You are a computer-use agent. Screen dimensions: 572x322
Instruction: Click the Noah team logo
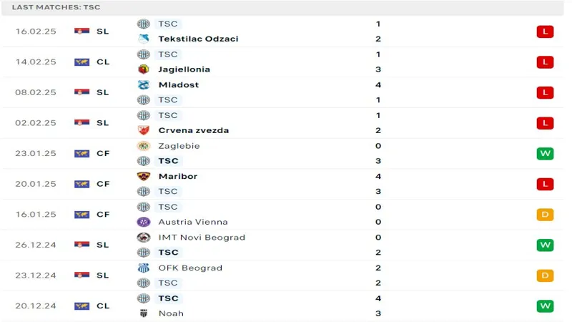coord(144,313)
